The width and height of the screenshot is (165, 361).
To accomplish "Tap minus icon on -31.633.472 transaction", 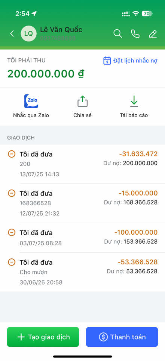I will click(x=12, y=154).
